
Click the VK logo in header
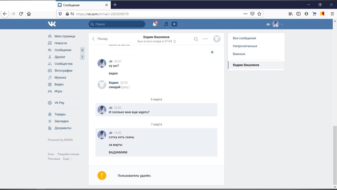point(52,24)
